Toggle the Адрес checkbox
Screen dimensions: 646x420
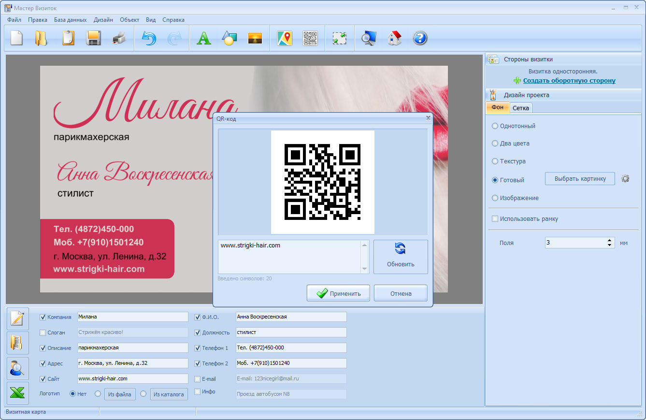(x=43, y=363)
